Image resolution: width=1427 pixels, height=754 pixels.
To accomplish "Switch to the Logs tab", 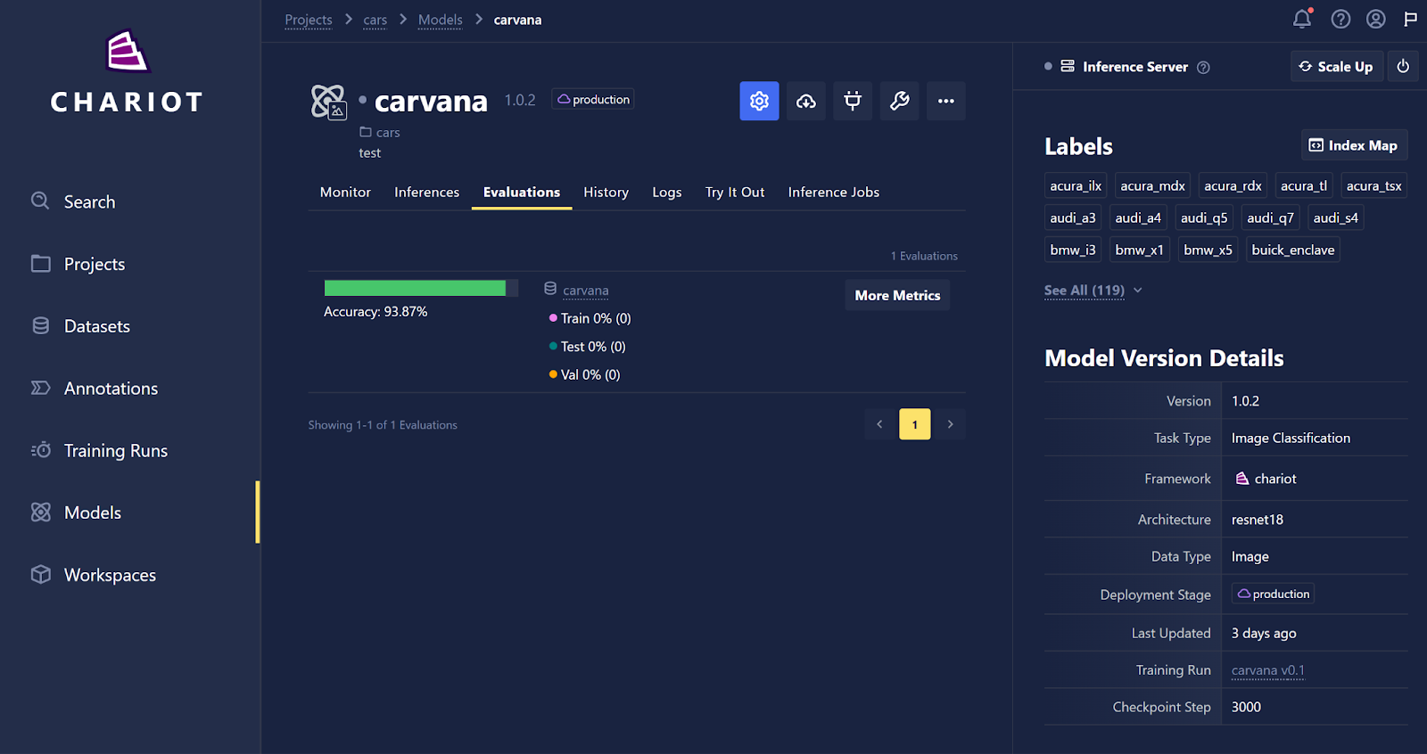I will pyautogui.click(x=666, y=193).
